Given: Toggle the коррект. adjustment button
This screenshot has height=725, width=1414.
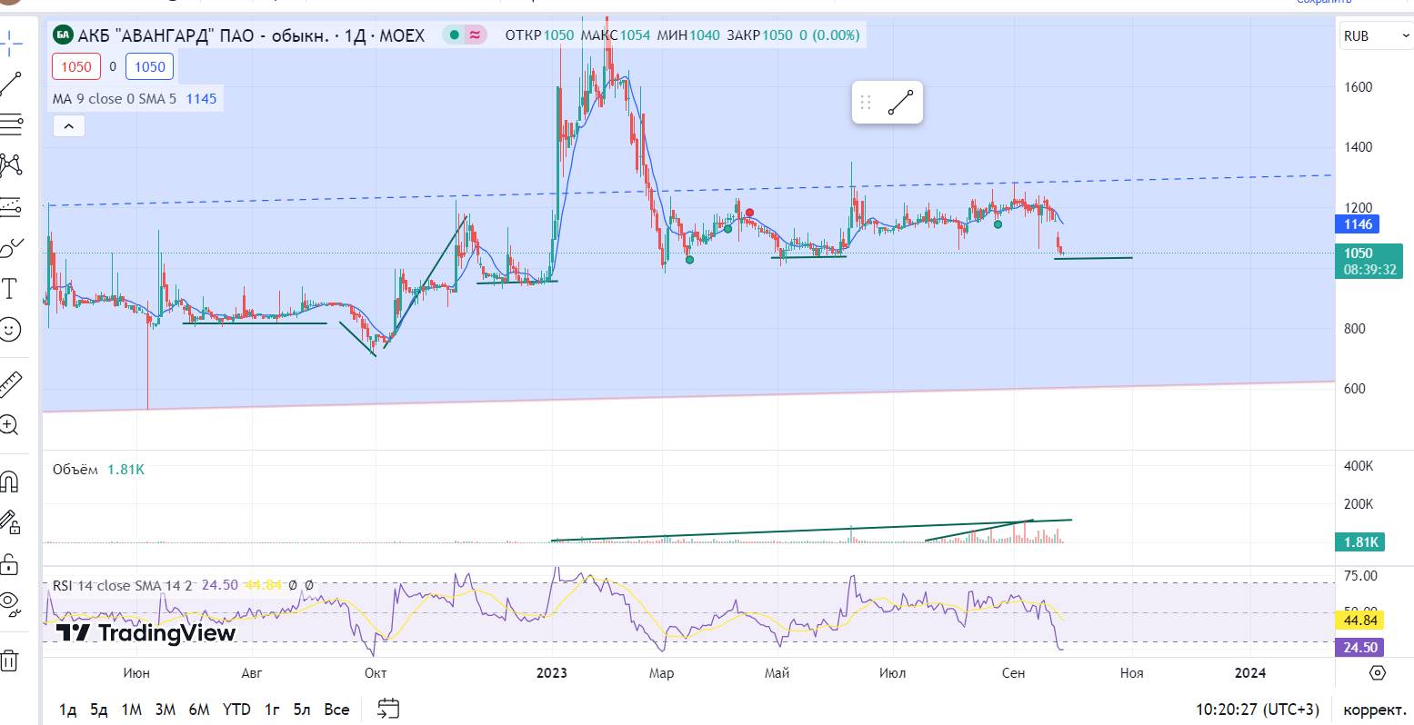Looking at the screenshot, I should (1373, 710).
